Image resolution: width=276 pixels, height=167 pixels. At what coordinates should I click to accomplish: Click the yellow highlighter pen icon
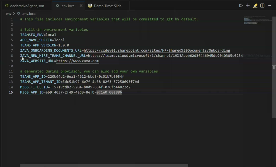pos(255,6)
